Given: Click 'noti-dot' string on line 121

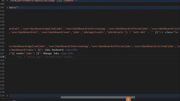Looking at the screenshot, I should [x=139, y=32].
